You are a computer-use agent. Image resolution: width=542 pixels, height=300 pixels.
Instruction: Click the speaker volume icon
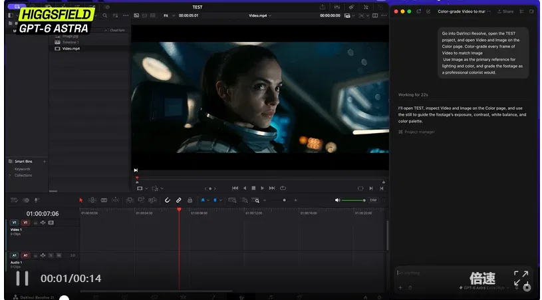(337, 200)
